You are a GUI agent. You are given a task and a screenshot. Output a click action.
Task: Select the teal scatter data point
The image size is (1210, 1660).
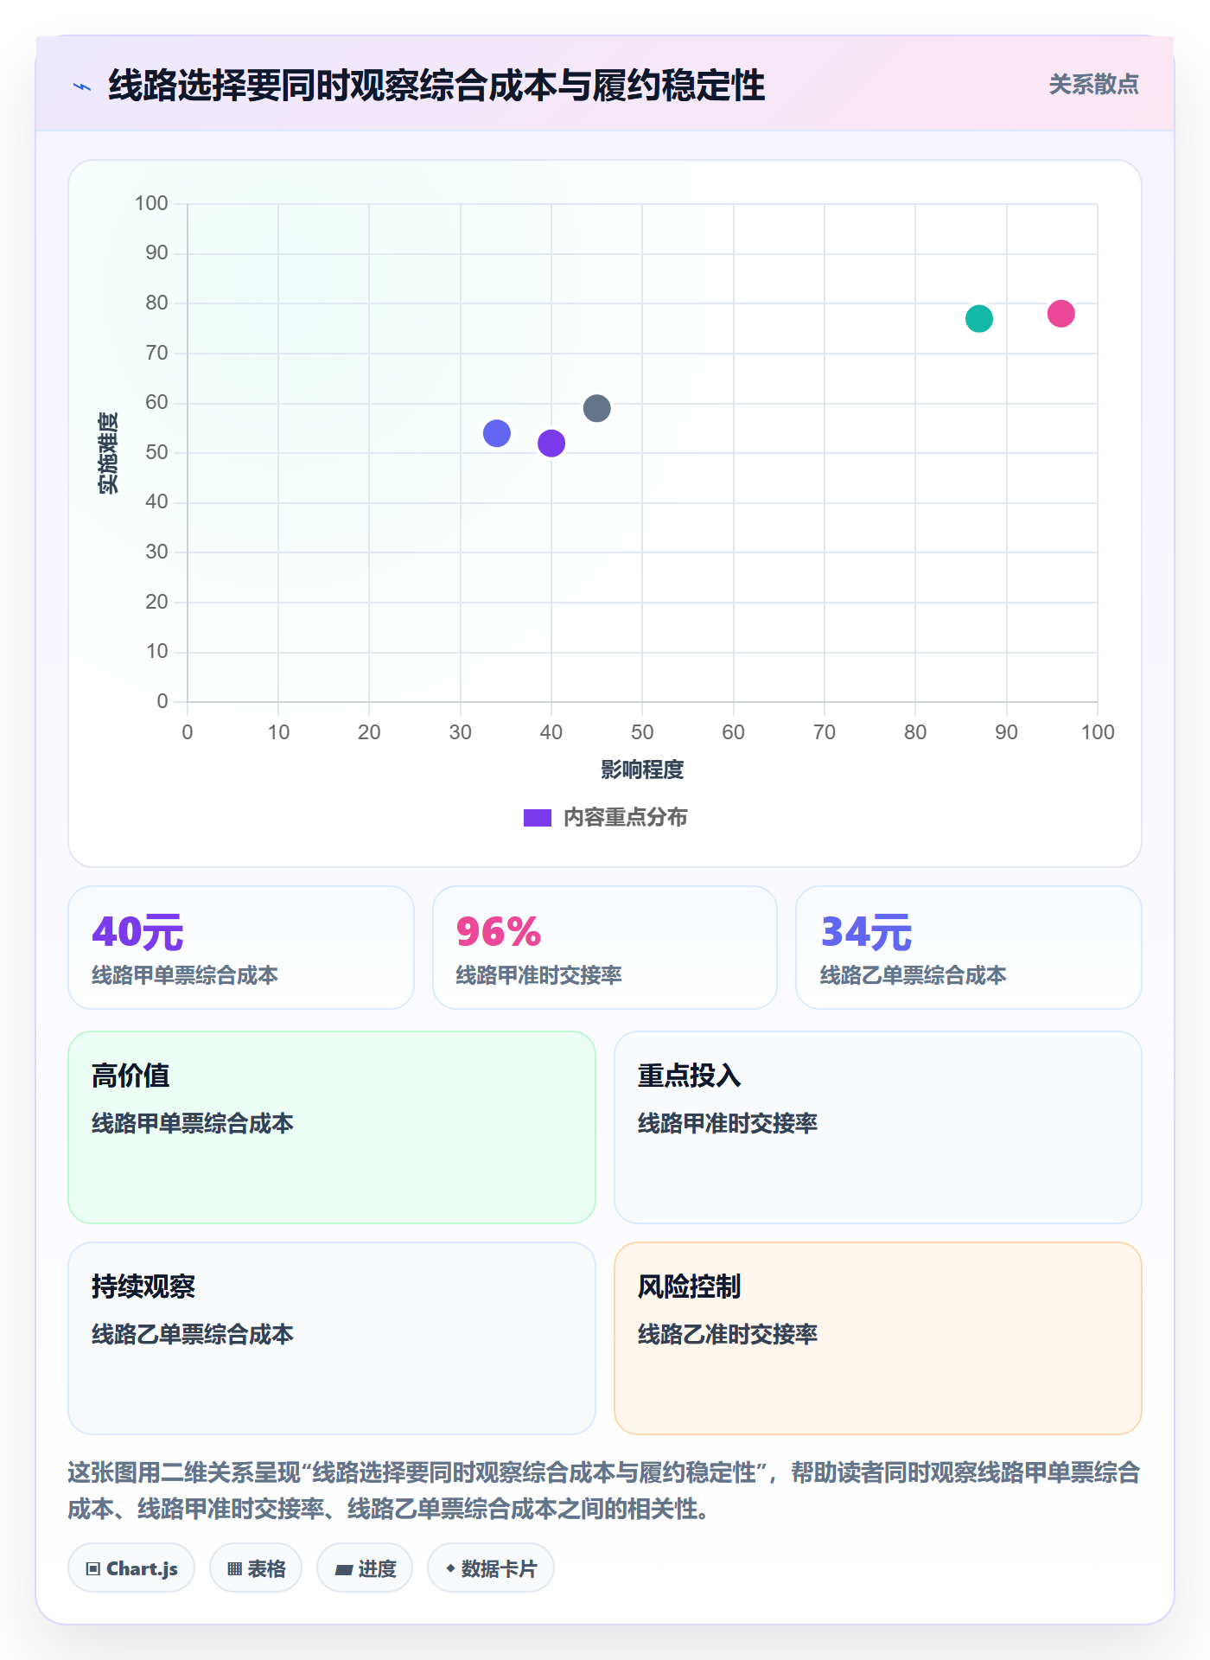pos(978,319)
